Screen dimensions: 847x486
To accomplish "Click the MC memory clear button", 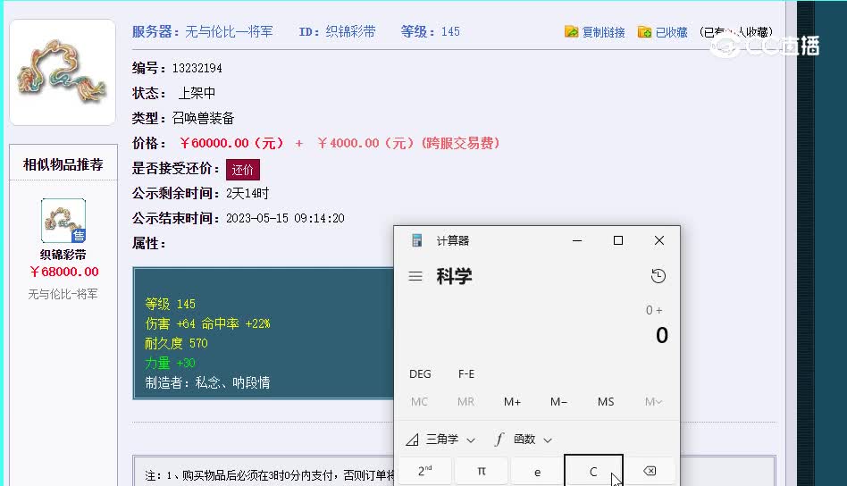I will point(419,402).
